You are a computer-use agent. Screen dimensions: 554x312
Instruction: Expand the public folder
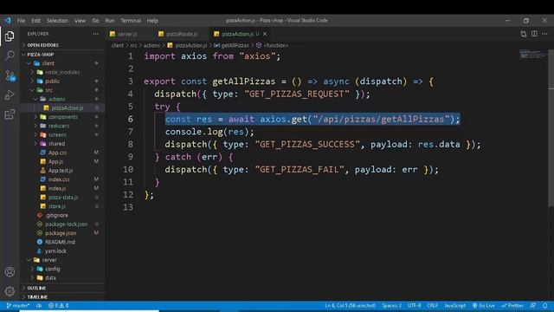(52, 81)
